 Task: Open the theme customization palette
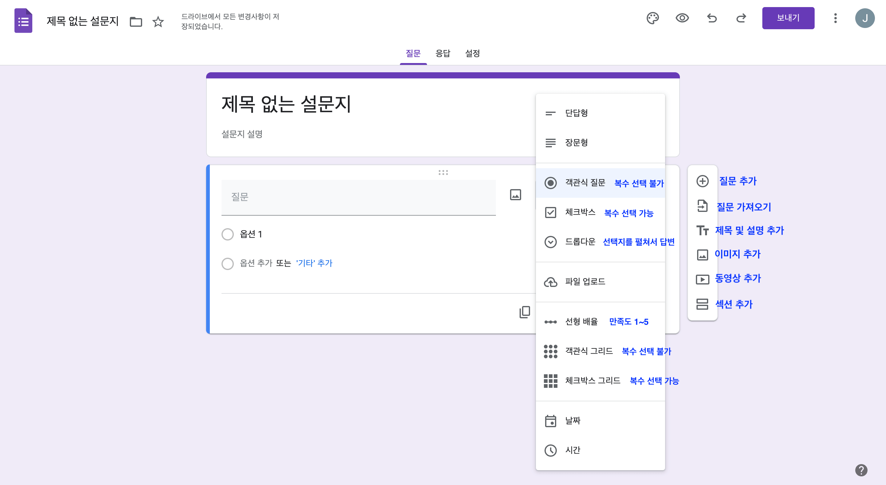coord(653,18)
